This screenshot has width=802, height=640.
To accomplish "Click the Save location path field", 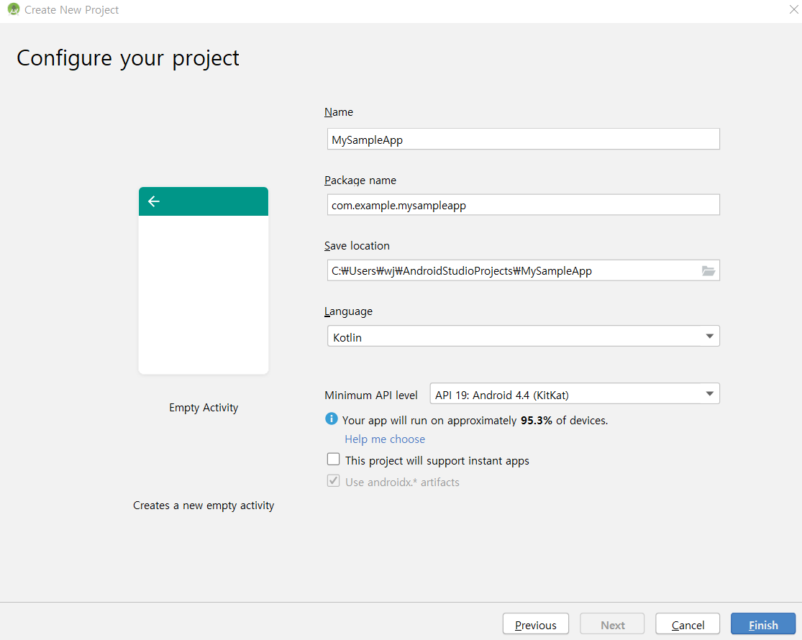I will 514,270.
